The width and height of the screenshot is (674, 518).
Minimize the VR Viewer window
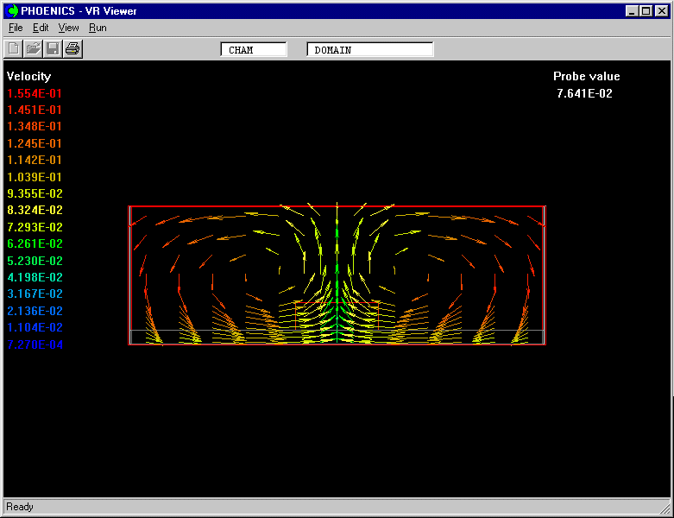click(x=633, y=11)
